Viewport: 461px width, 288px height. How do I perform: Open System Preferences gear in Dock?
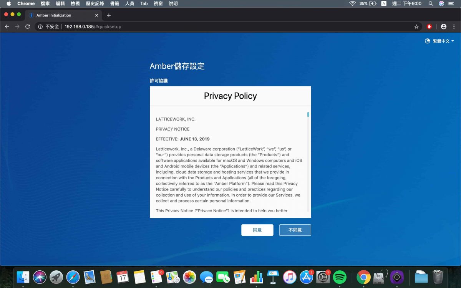pos(323,277)
